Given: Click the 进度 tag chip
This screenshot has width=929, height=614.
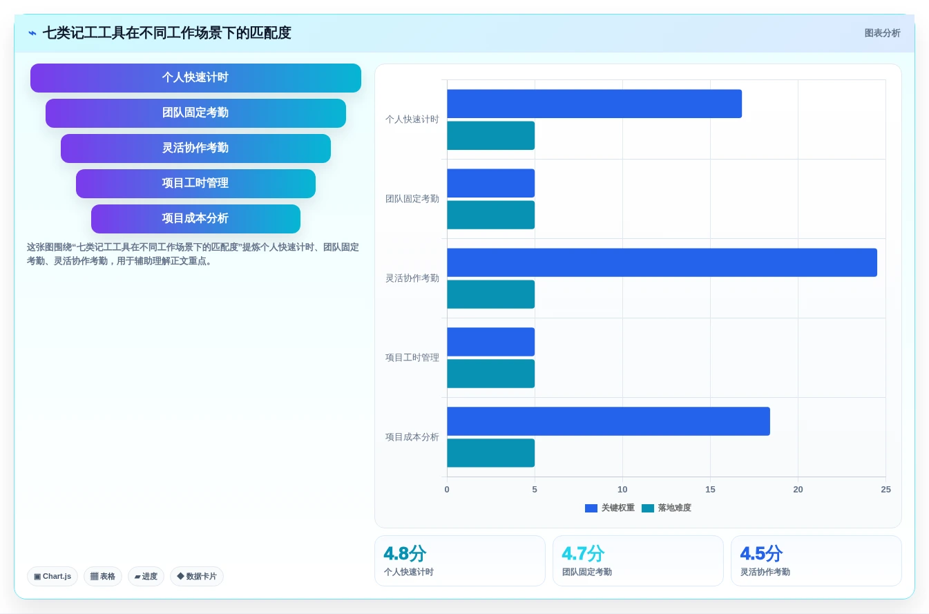Looking at the screenshot, I should pyautogui.click(x=146, y=576).
